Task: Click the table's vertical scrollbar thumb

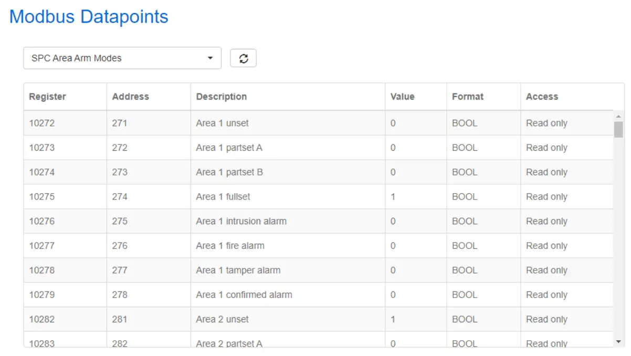Action: pos(618,129)
